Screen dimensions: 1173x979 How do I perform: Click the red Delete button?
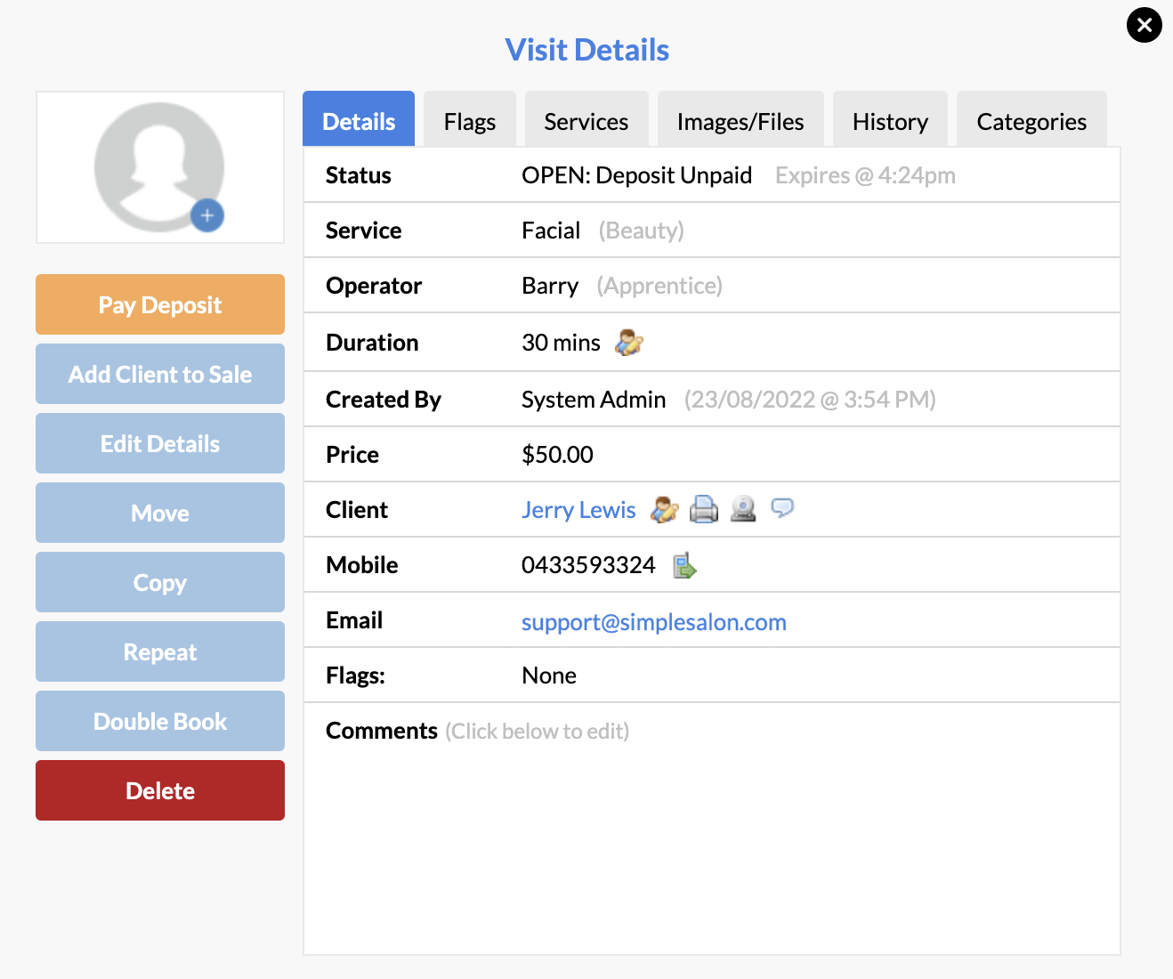pos(160,790)
